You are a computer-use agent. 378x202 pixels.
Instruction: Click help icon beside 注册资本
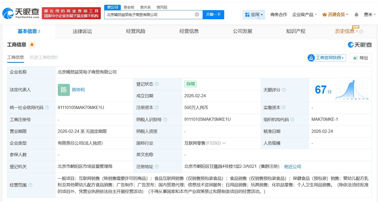[x=157, y=108]
